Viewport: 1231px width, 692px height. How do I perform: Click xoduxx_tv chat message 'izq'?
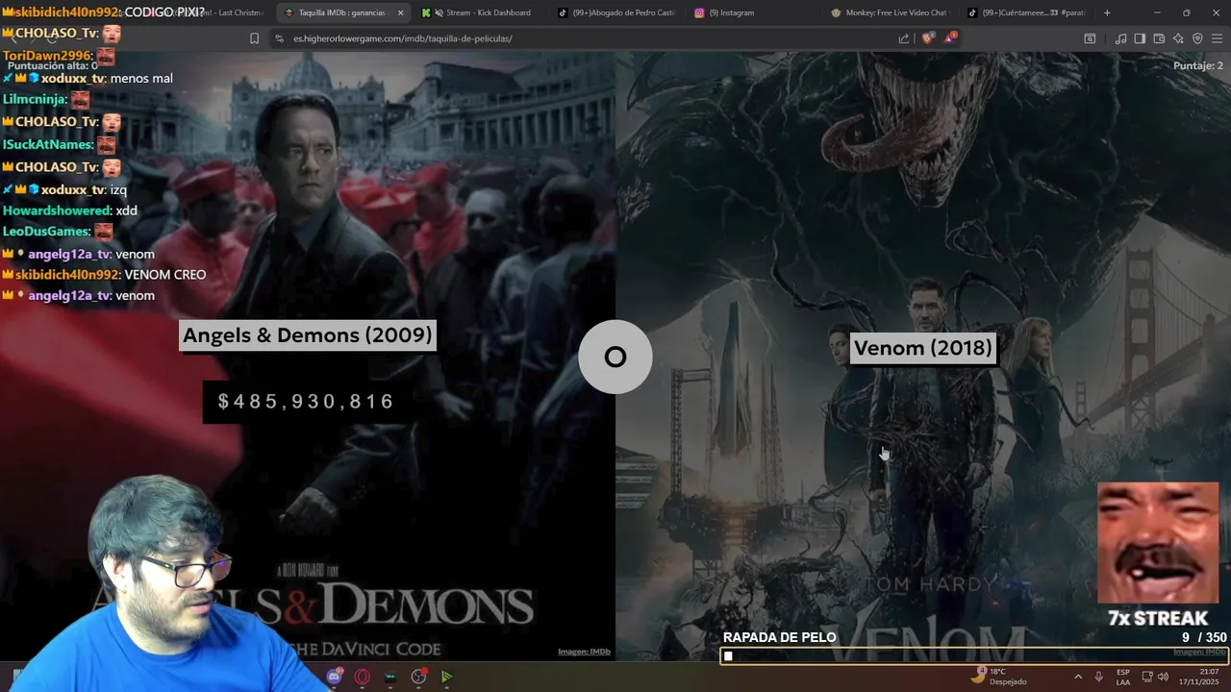(x=118, y=189)
